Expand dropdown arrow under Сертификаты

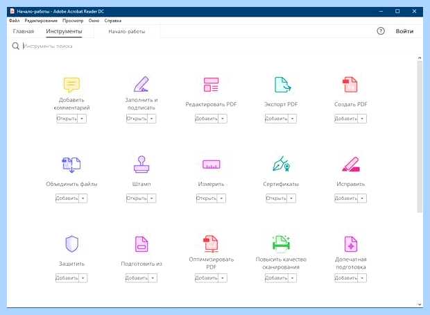tap(291, 198)
